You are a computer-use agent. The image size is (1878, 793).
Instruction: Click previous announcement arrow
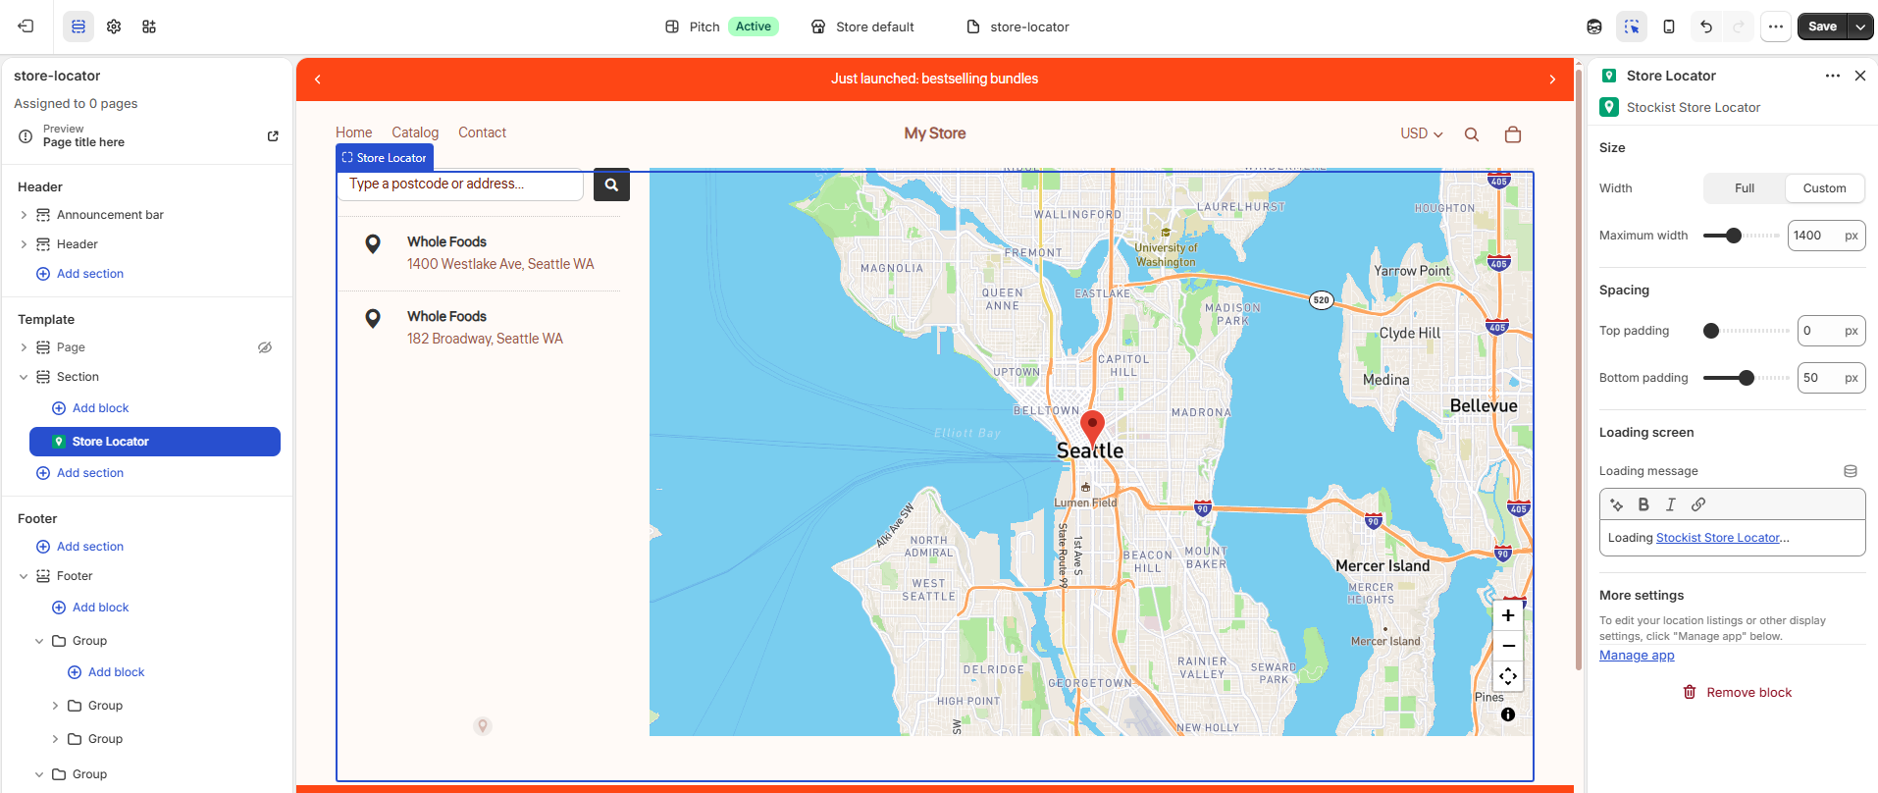point(317,79)
